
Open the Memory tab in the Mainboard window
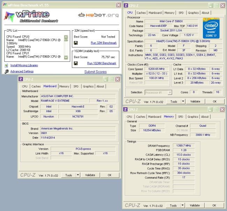coord(64,86)
